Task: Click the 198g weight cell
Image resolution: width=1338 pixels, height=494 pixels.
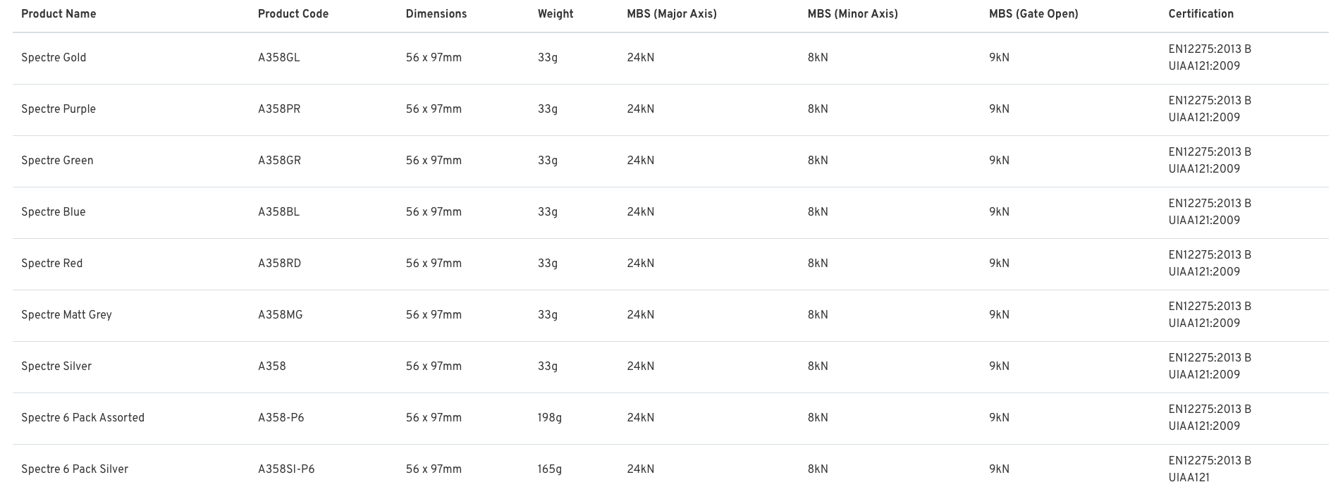Action: point(550,418)
